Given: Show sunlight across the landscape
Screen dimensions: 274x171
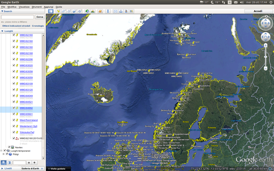Looking at the screenshot, I should tap(92, 11).
